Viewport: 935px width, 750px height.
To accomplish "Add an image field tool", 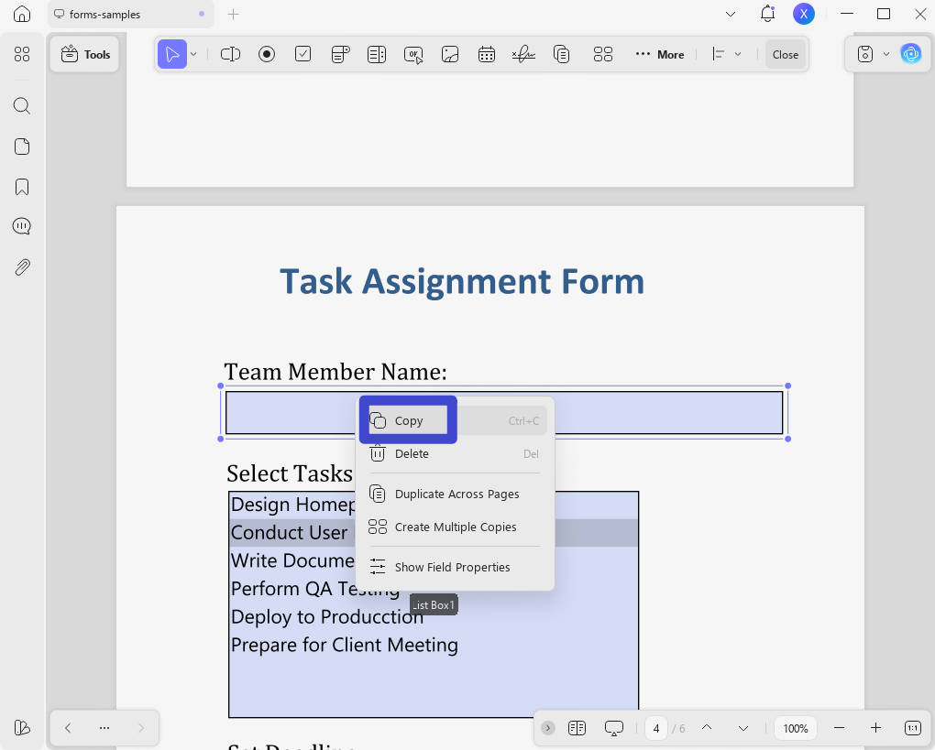I will click(x=450, y=54).
